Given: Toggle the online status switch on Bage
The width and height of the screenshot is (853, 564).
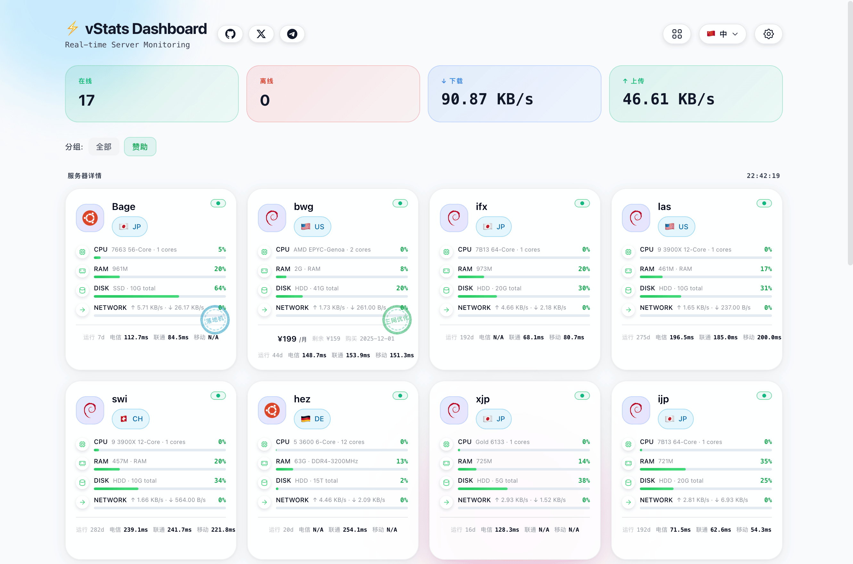Looking at the screenshot, I should [218, 203].
